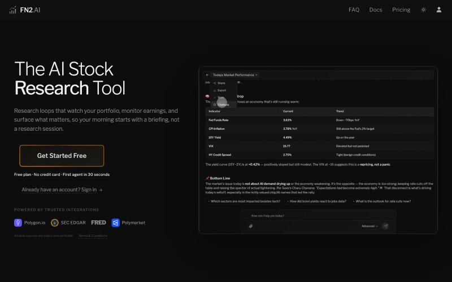Select Share in the preview menu
The image size is (452, 282).
click(221, 83)
